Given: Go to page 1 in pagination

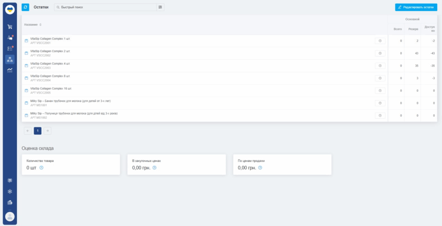Looking at the screenshot, I should tap(38, 130).
